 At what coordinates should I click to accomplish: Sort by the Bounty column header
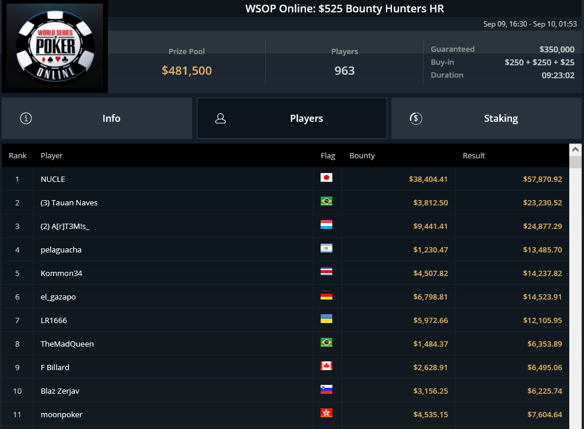point(362,155)
